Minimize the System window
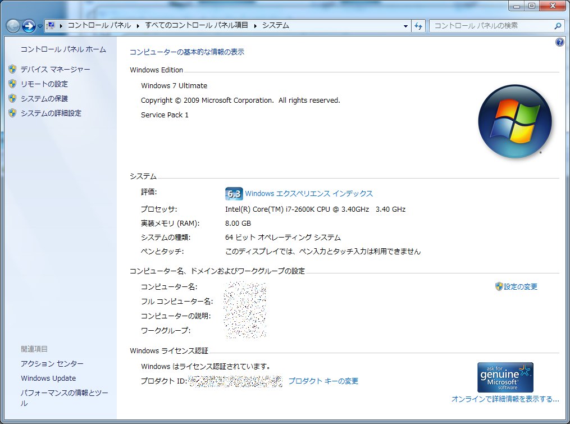The width and height of the screenshot is (570, 424). click(x=516, y=6)
